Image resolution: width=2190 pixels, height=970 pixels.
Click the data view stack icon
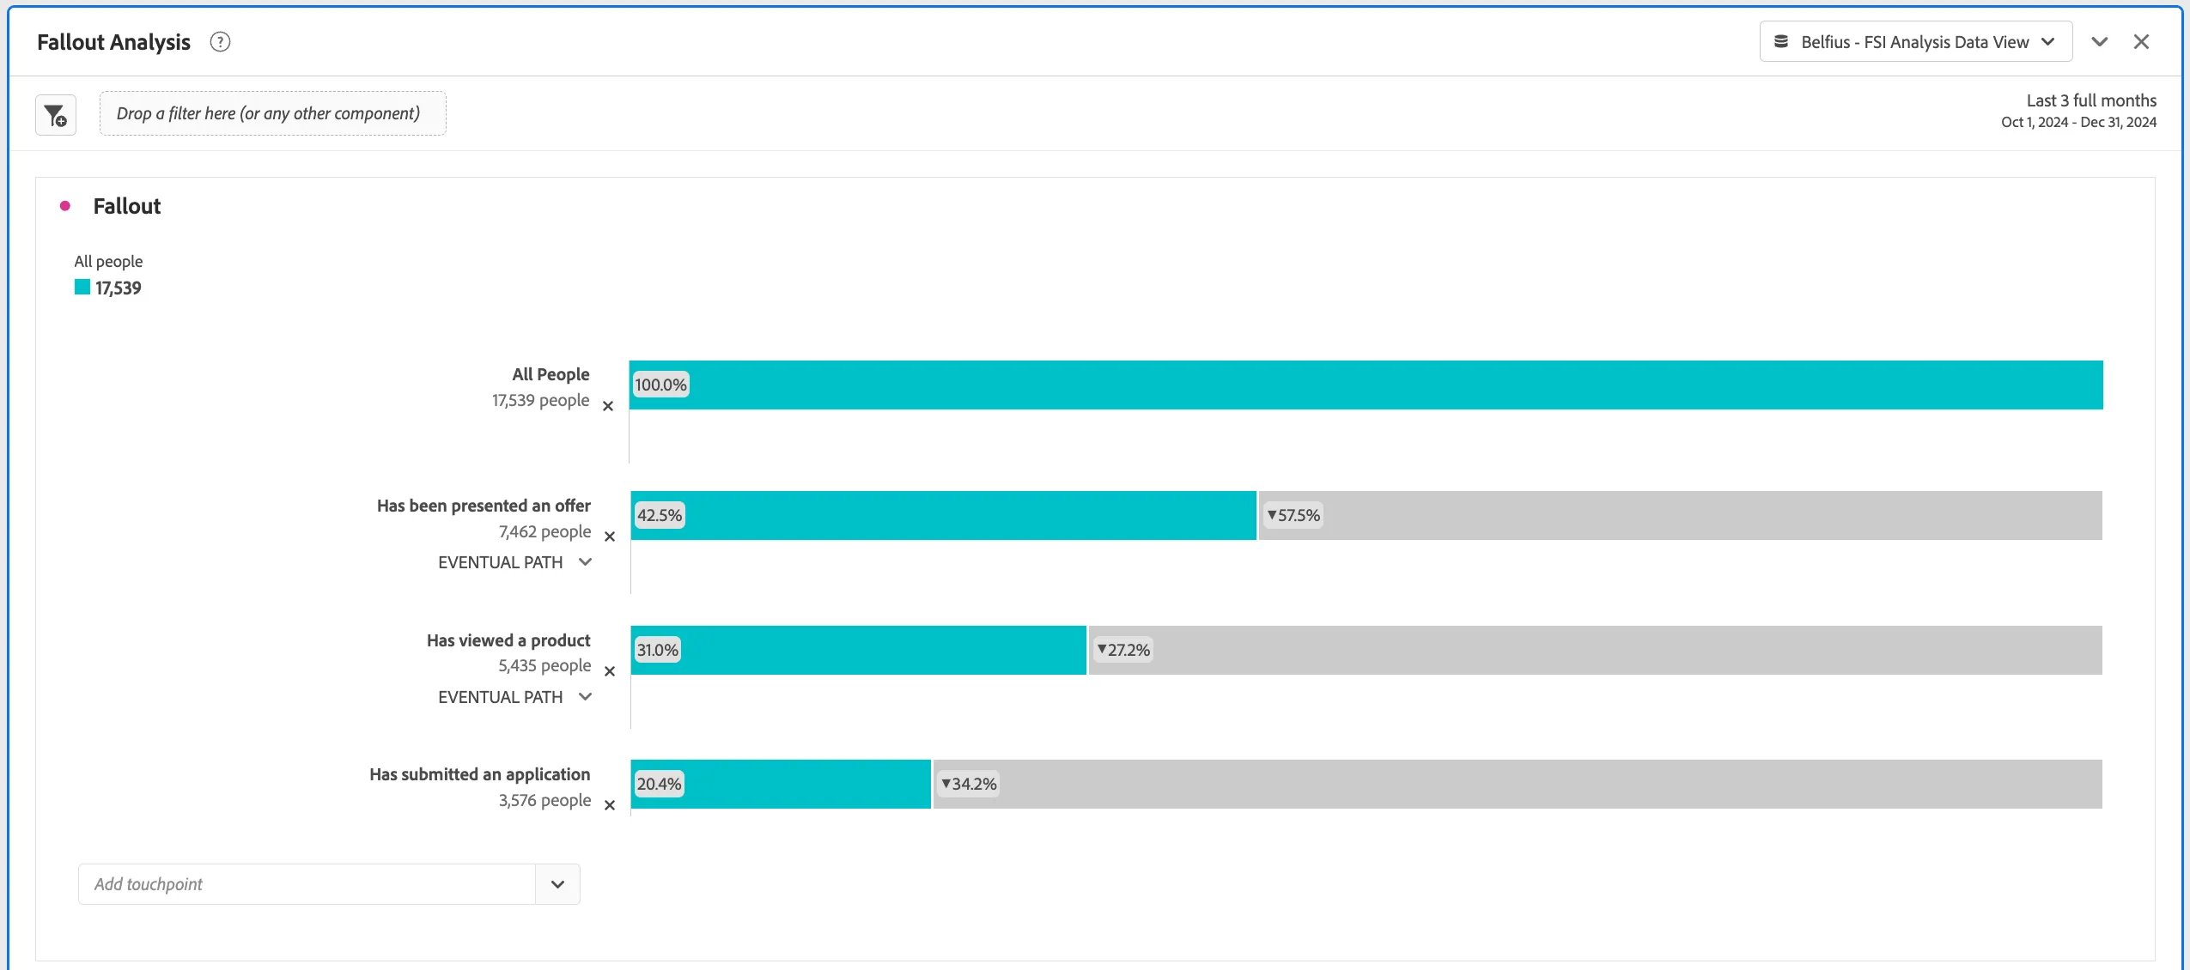click(1782, 41)
